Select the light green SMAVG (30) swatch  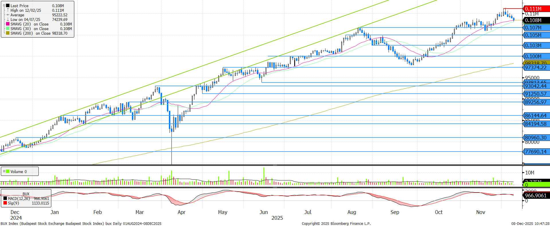[x=8, y=29]
